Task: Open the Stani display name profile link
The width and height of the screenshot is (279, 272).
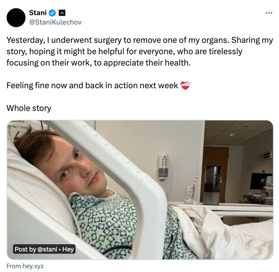Action: pyautogui.click(x=38, y=13)
